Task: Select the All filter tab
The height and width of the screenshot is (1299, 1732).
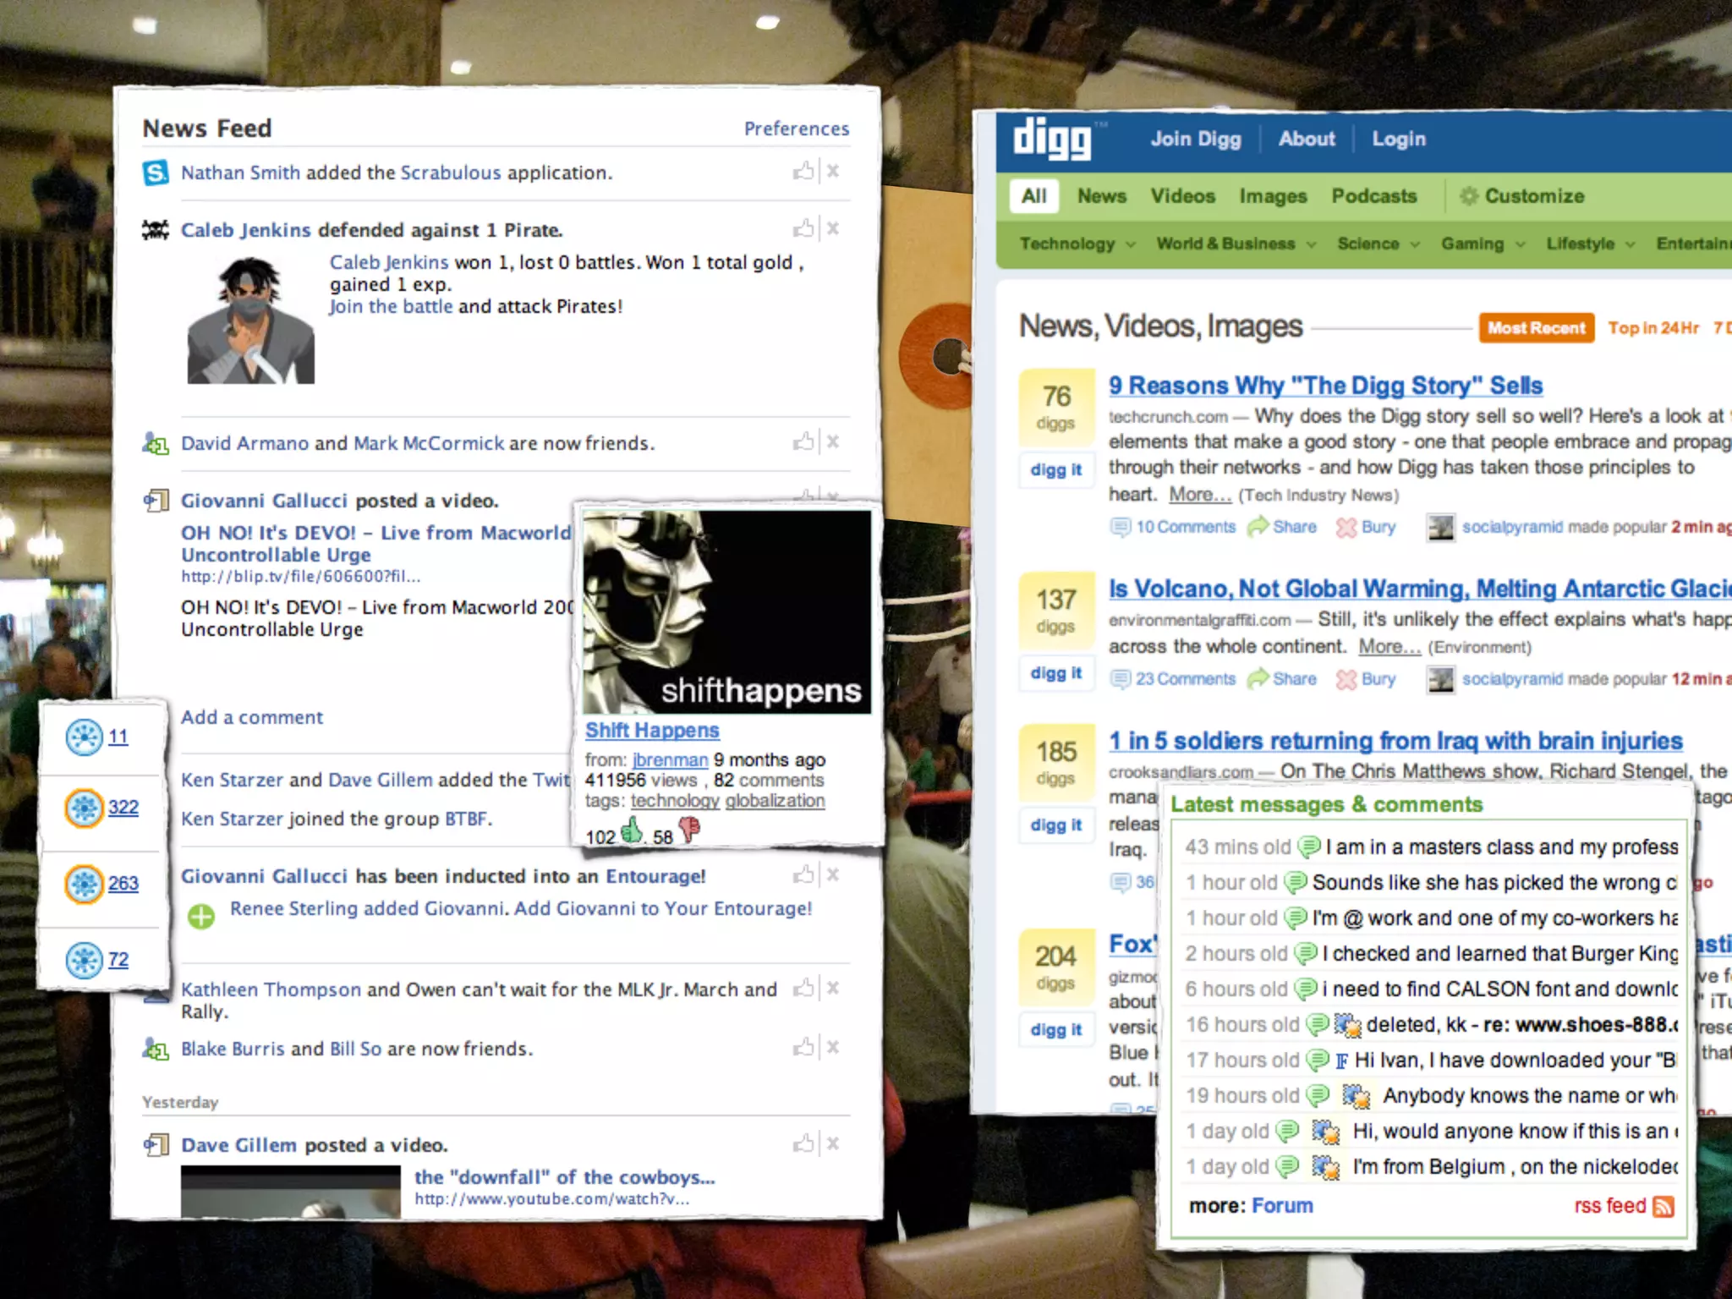Action: click(x=1033, y=196)
